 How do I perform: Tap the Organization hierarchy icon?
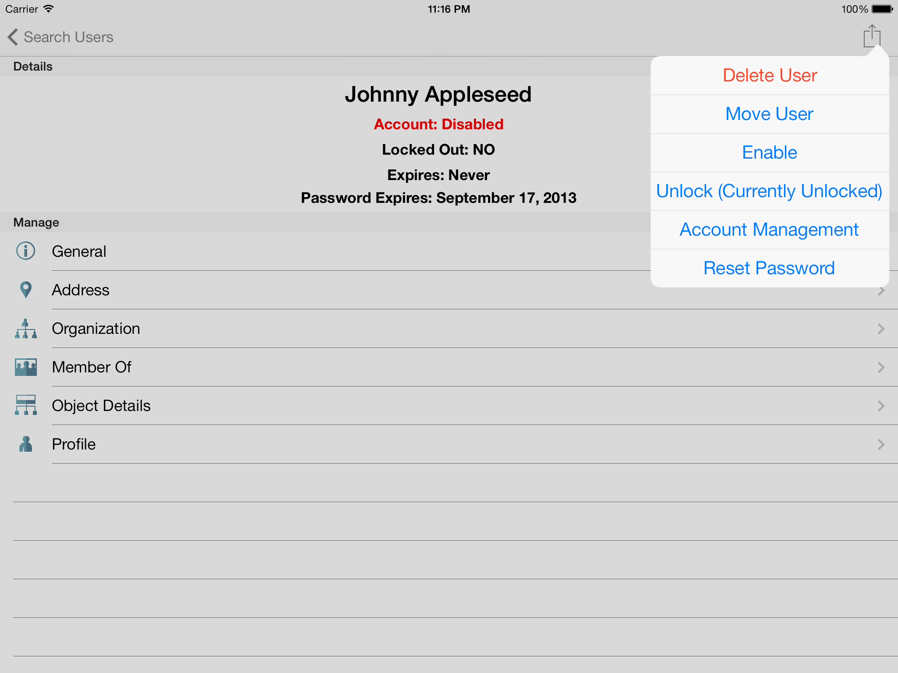25,329
